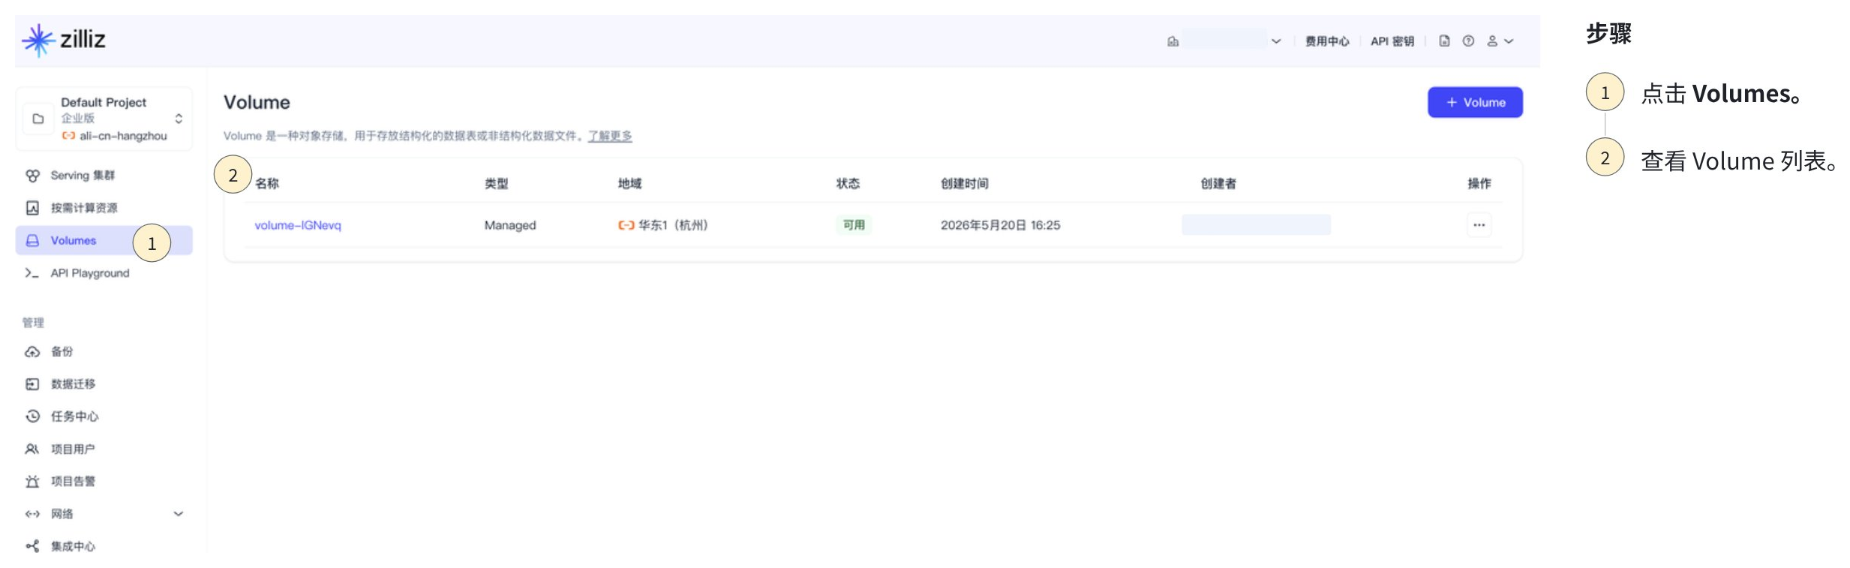Open the 了解更多 link
The image size is (1850, 568).
tap(610, 136)
